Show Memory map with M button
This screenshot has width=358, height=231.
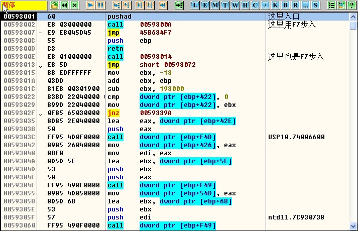click(214, 5)
